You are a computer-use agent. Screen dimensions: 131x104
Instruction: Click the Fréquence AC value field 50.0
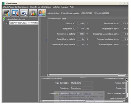coord(81,29)
